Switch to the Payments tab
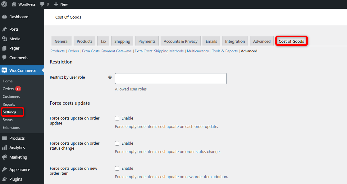Screen dimensions: 347x184 147,41
